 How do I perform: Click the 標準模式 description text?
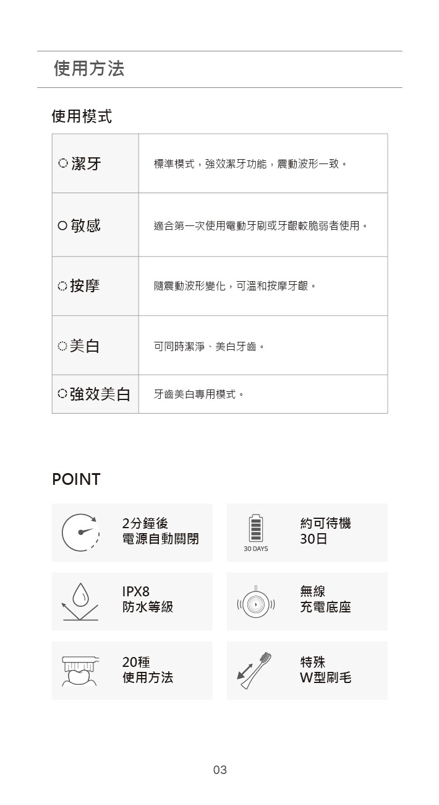pyautogui.click(x=250, y=164)
